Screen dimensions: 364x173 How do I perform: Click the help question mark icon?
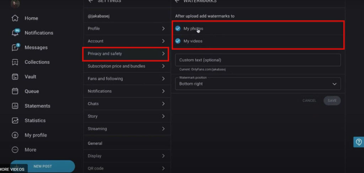[359, 142]
